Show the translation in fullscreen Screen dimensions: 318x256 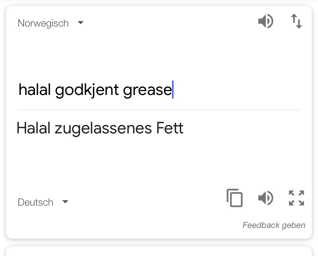point(296,198)
